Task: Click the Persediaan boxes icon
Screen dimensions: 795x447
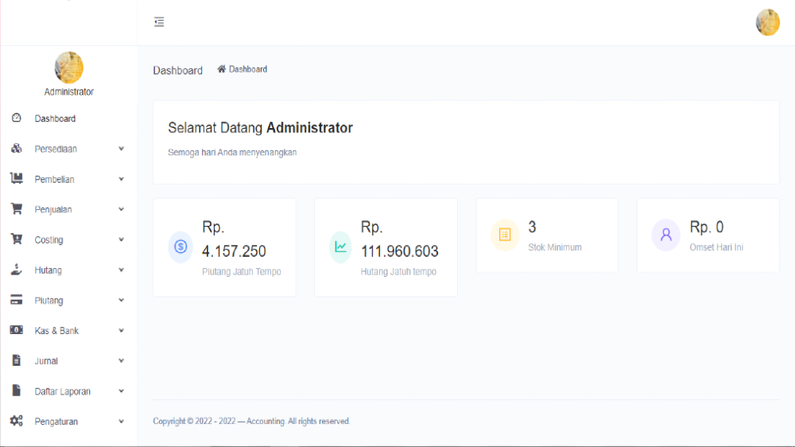Action: click(16, 149)
